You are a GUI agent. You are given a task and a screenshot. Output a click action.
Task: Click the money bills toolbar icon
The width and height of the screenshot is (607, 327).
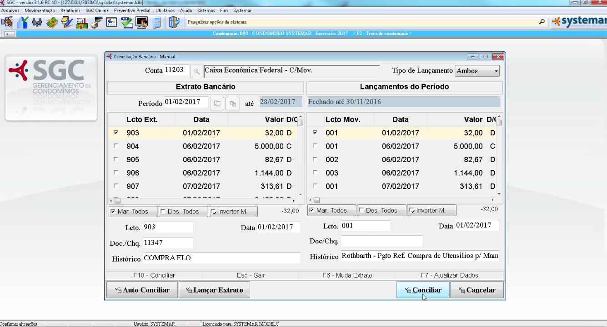52,22
